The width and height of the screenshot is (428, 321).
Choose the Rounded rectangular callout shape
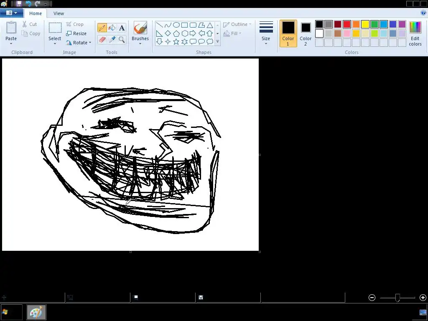(193, 41)
